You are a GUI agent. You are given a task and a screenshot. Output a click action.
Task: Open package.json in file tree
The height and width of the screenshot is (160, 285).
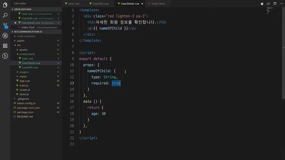coord(36,112)
